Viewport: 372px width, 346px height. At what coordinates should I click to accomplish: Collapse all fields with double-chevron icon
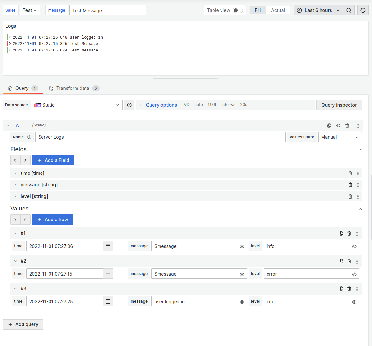(x=25, y=160)
